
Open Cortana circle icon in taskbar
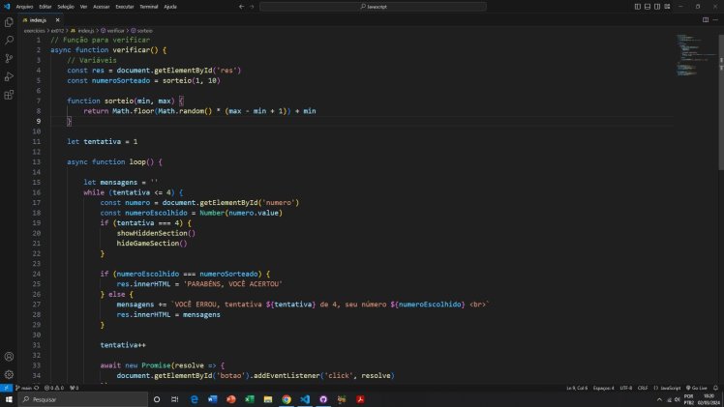click(157, 399)
